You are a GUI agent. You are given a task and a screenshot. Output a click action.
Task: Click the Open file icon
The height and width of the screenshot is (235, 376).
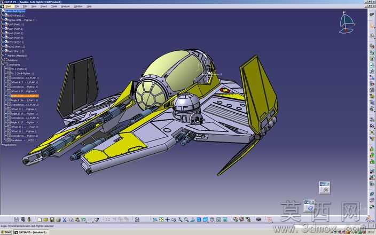(45, 220)
